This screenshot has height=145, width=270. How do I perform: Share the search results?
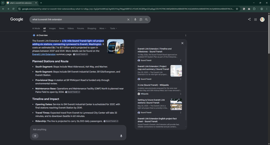(249, 19)
